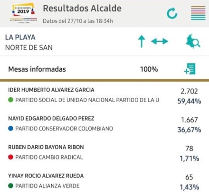This screenshot has height=195, width=209.
Task: Click the green Partido de la U dot
Action: (10, 100)
